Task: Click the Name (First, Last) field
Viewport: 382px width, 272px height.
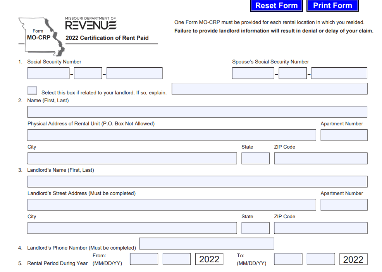Action: (x=197, y=112)
